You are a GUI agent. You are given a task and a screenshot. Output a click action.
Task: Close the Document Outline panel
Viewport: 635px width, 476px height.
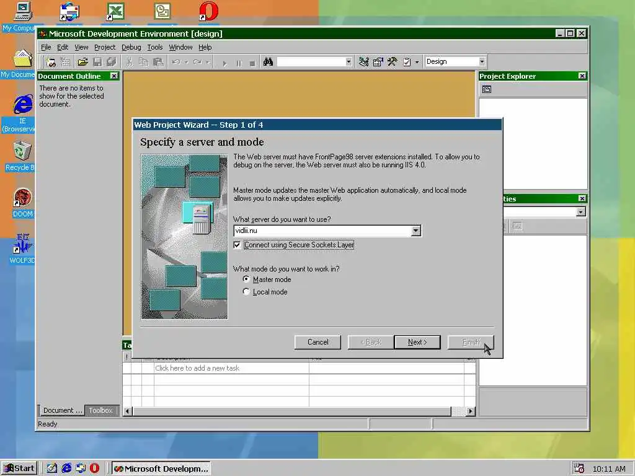pos(114,76)
